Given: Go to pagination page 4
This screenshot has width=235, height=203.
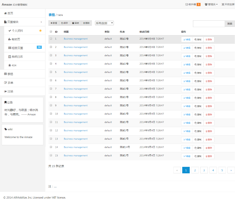Looking at the screenshot, I should pyautogui.click(x=213, y=170).
